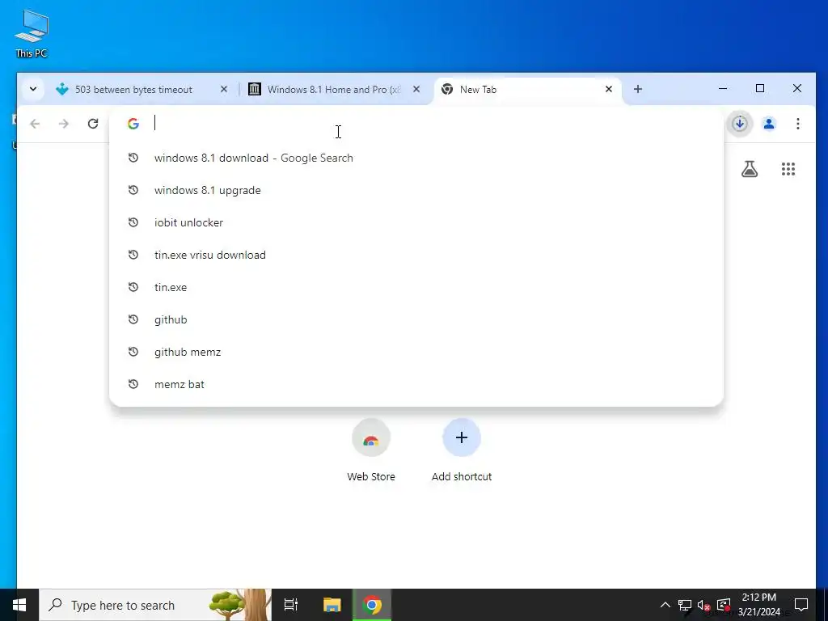The height and width of the screenshot is (621, 828).
Task: Open the Search Labs flask icon
Action: tap(750, 169)
